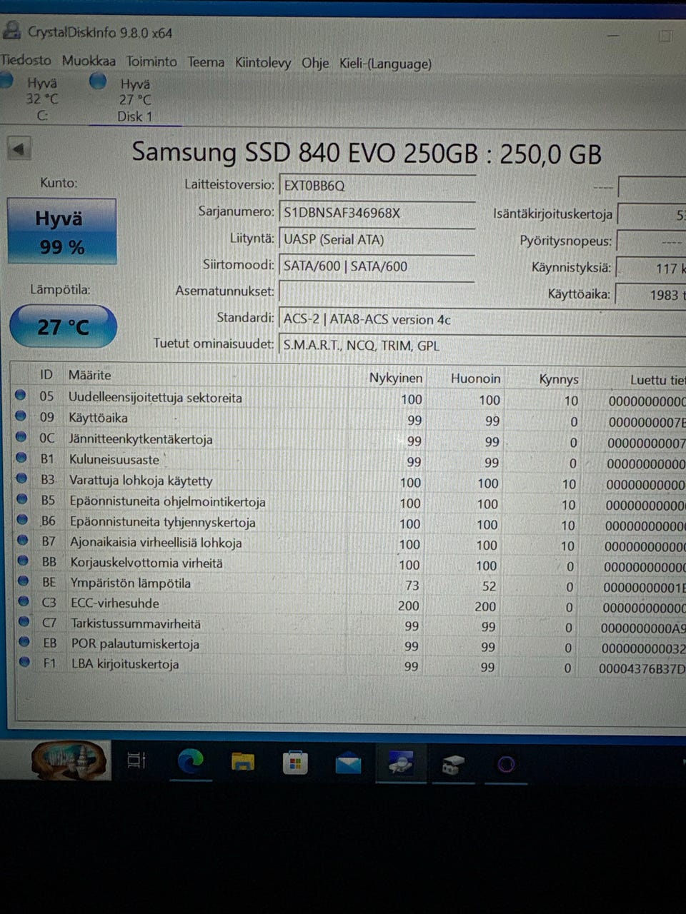Click the raw value 00004376B37D
Viewport: 686px width, 914px height.
tap(642, 669)
